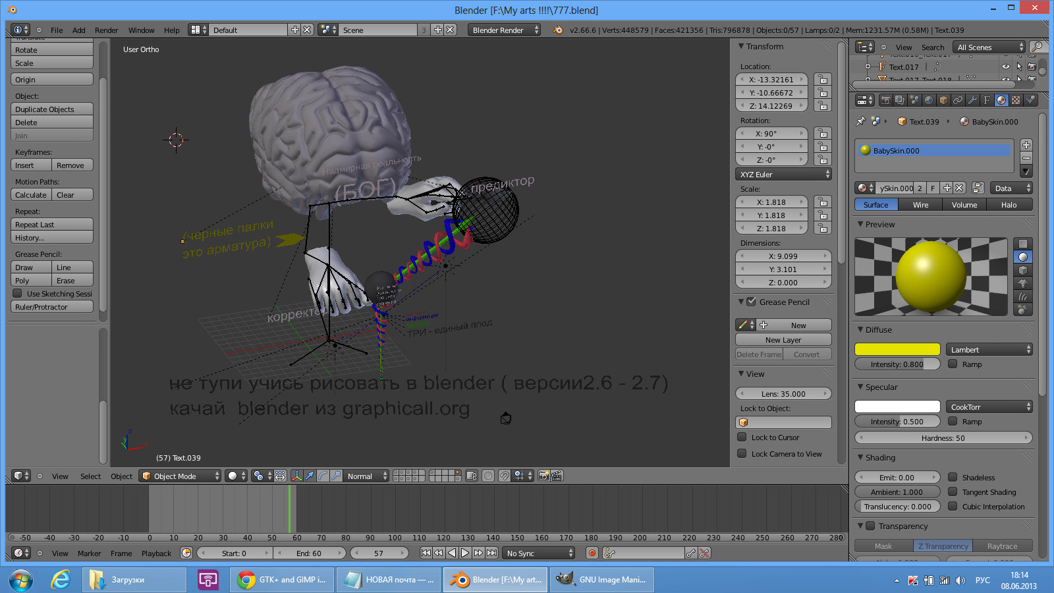Enable the Diffuse Ramp checkbox

click(953, 364)
